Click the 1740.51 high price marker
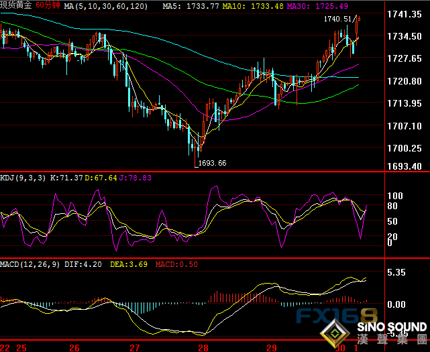This screenshot has width=430, height=352. click(x=337, y=19)
